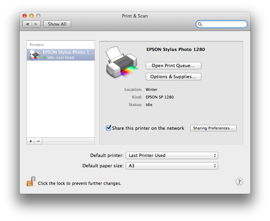Open Print Queue for the printer
270x221 pixels.
(173, 66)
